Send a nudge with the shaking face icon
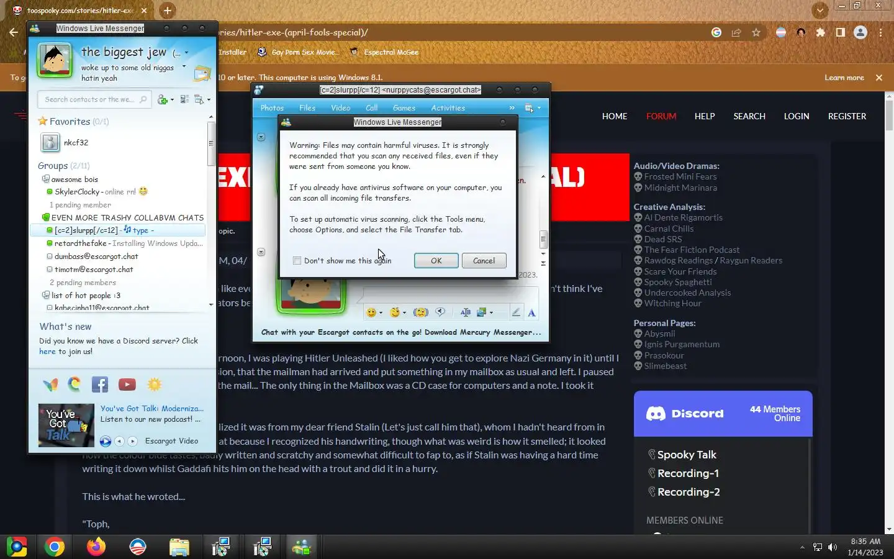 (x=420, y=312)
